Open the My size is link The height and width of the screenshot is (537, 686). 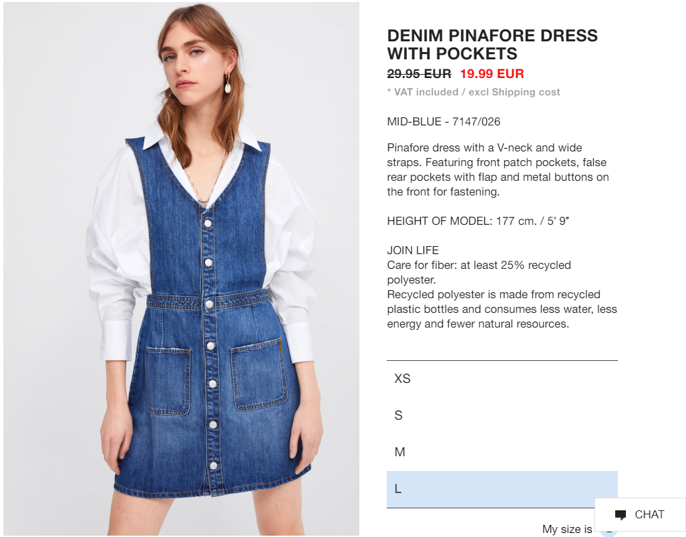click(567, 529)
